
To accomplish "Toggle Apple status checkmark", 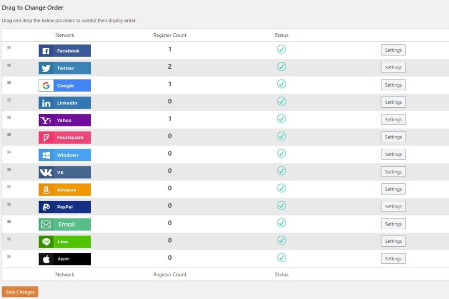I will click(x=282, y=258).
